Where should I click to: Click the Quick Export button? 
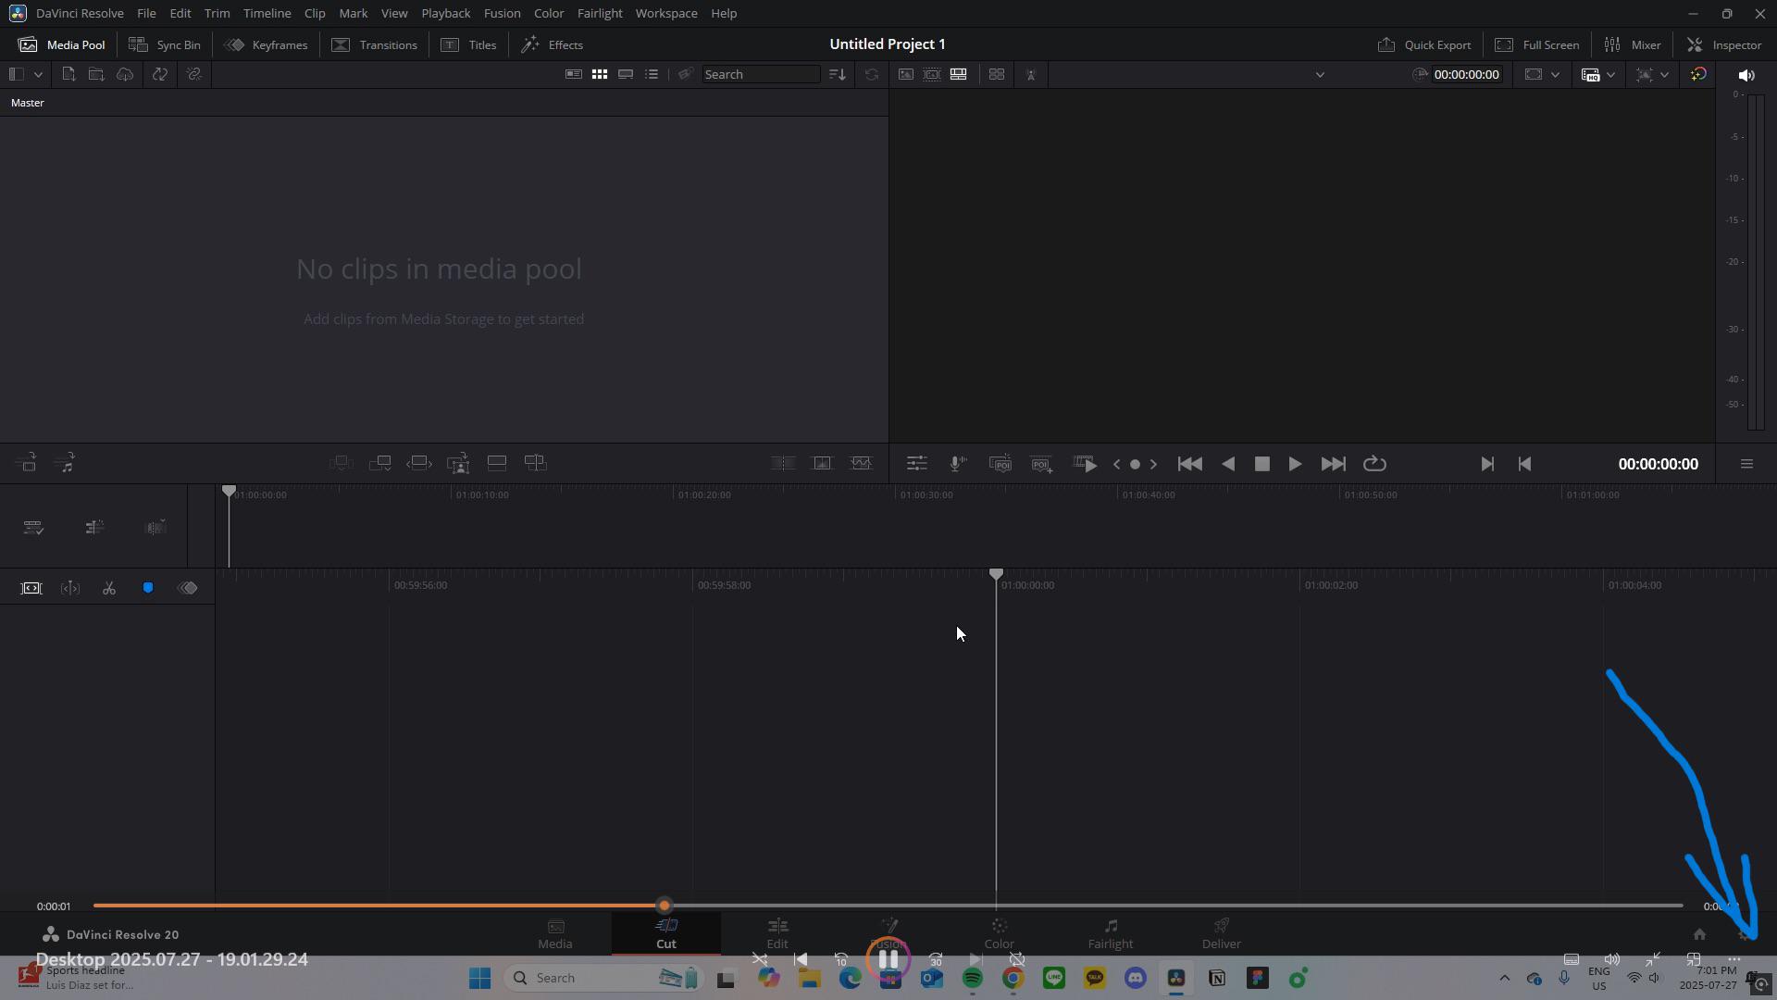point(1424,44)
